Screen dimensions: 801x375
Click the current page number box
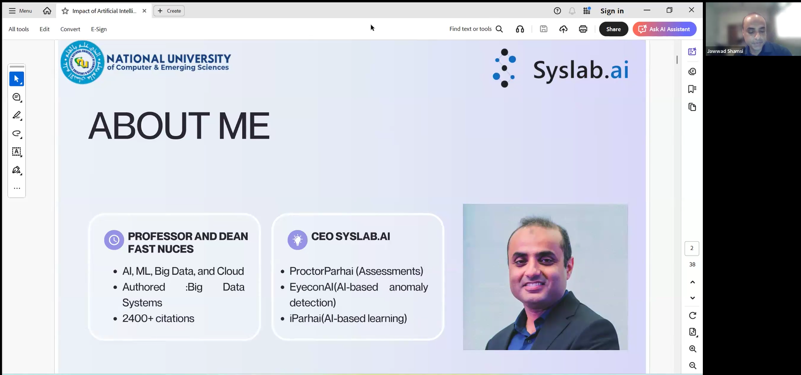pos(692,248)
